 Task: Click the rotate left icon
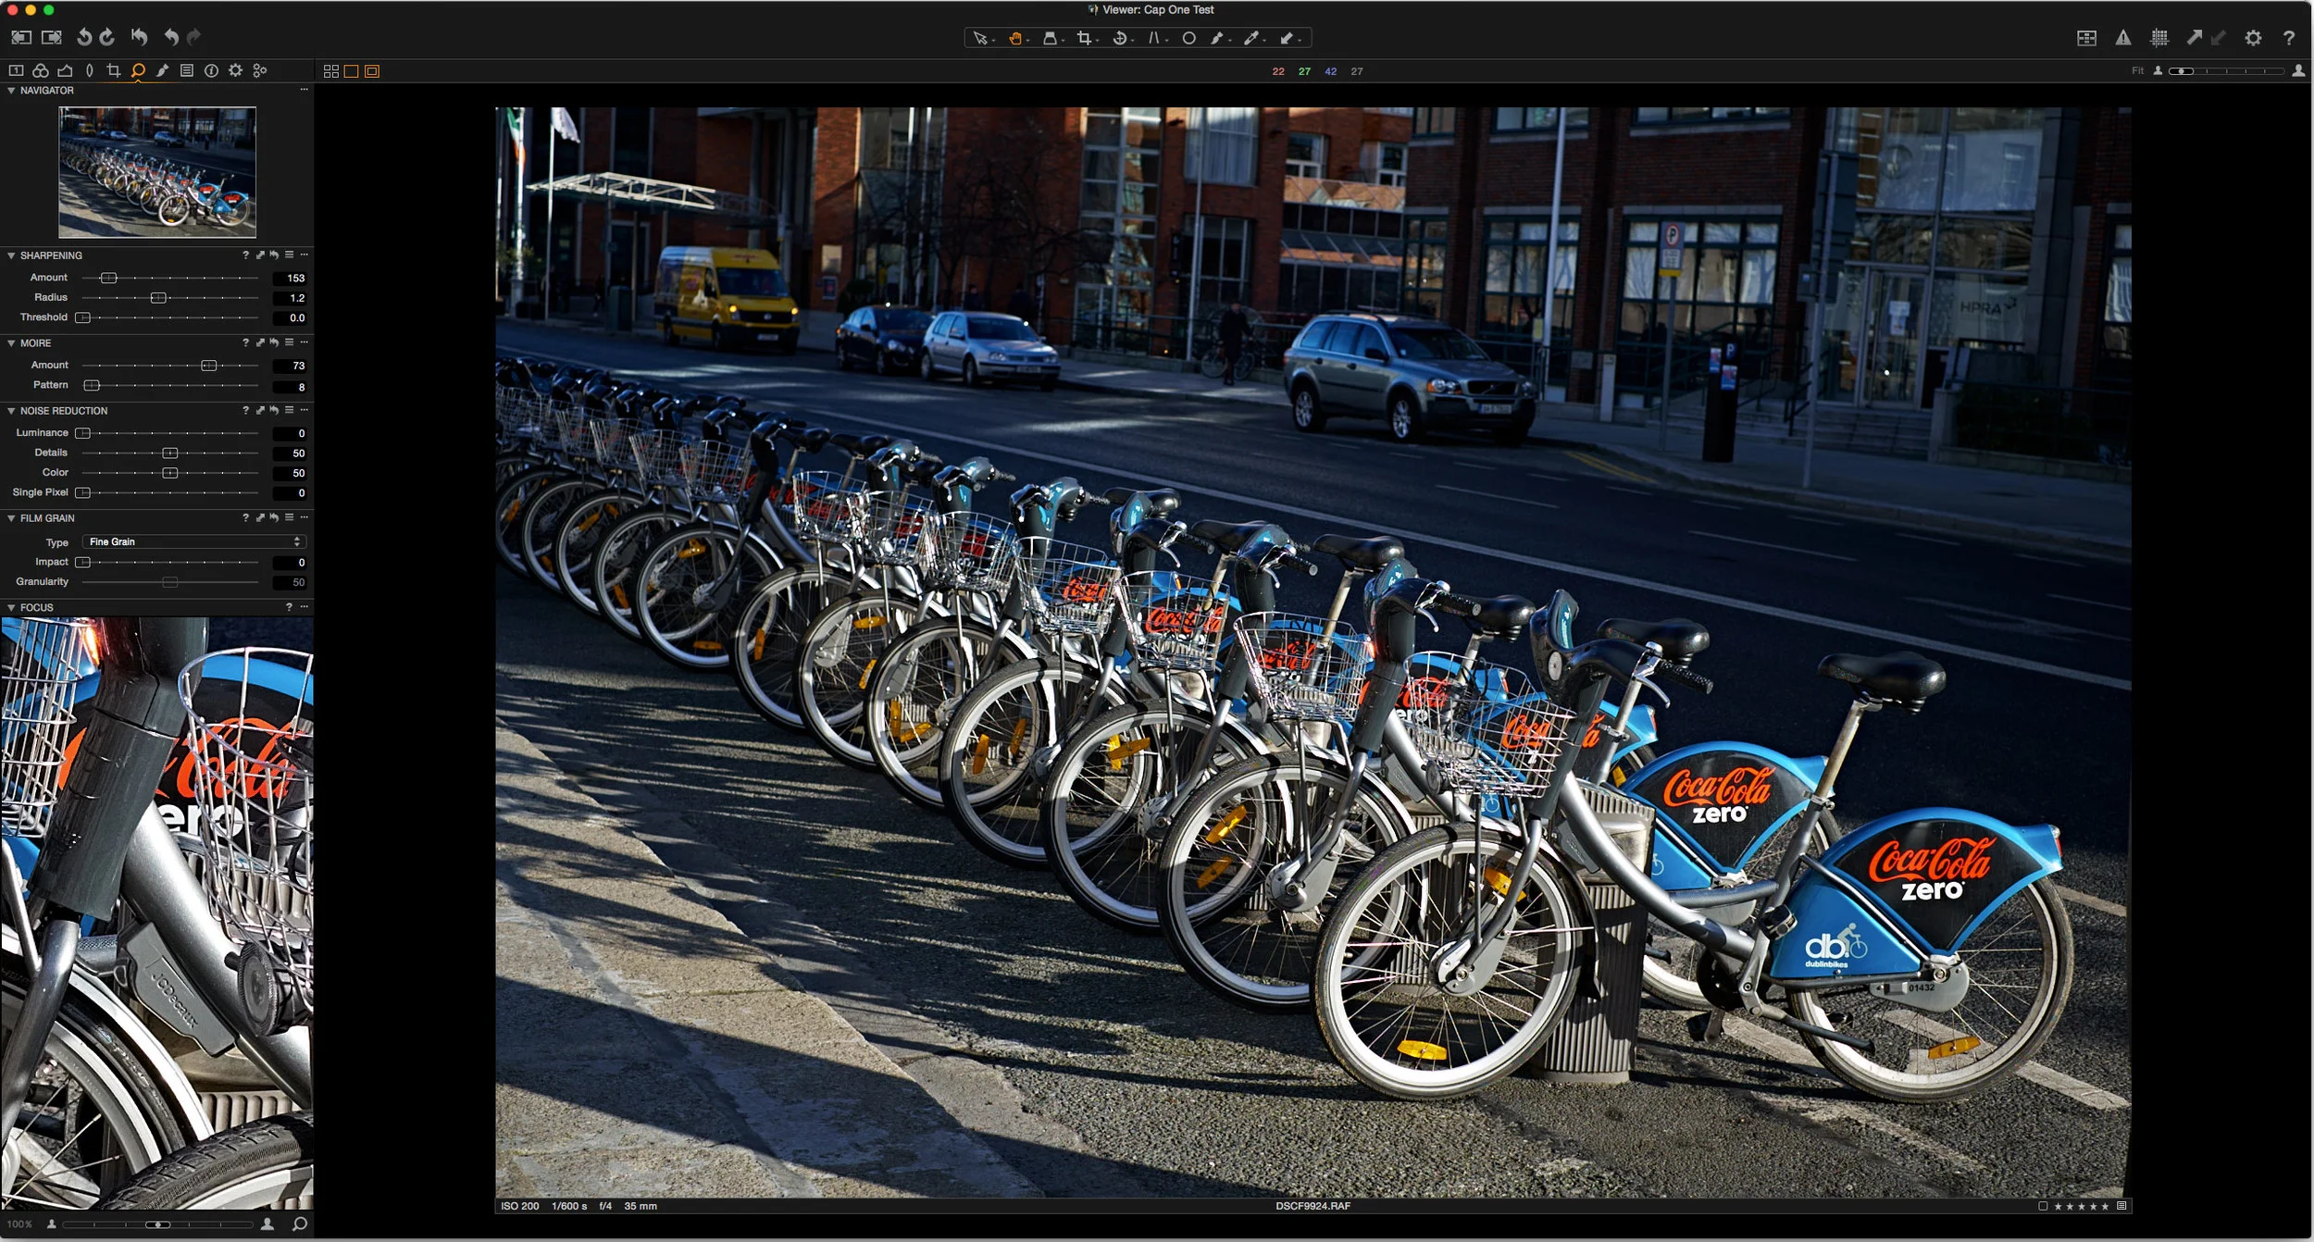pos(84,37)
